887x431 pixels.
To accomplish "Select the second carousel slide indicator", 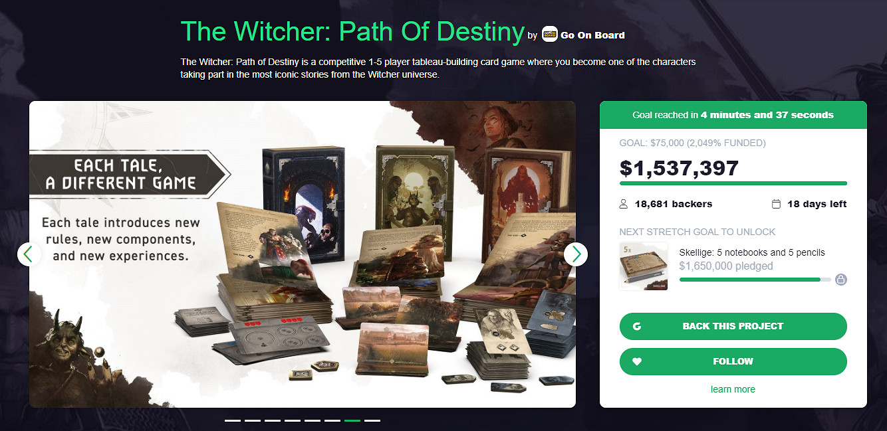I will pyautogui.click(x=253, y=420).
